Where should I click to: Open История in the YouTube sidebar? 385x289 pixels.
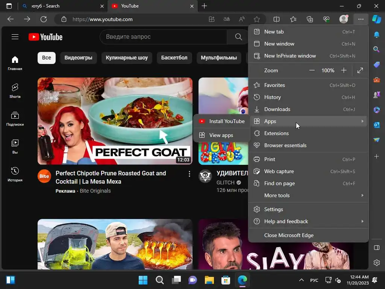(x=15, y=175)
